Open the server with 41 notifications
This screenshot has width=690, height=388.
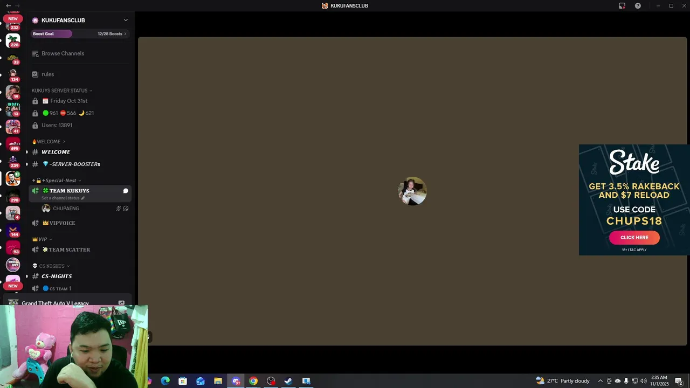click(13, 127)
